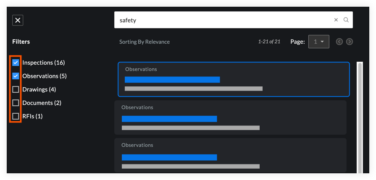The image size is (376, 180).
Task: Open the blue title link in third result
Action: coord(169,157)
